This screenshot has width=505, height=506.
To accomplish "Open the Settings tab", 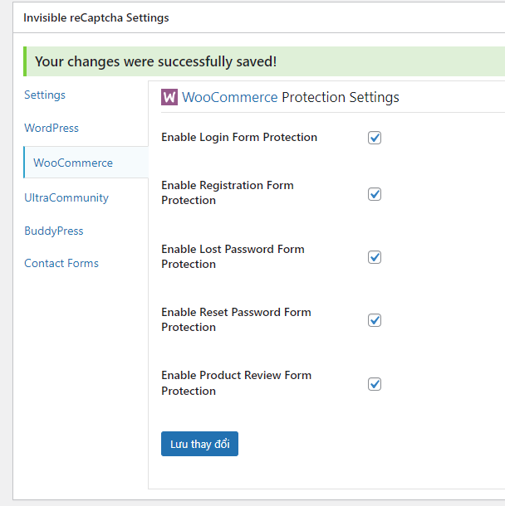I will coord(45,95).
